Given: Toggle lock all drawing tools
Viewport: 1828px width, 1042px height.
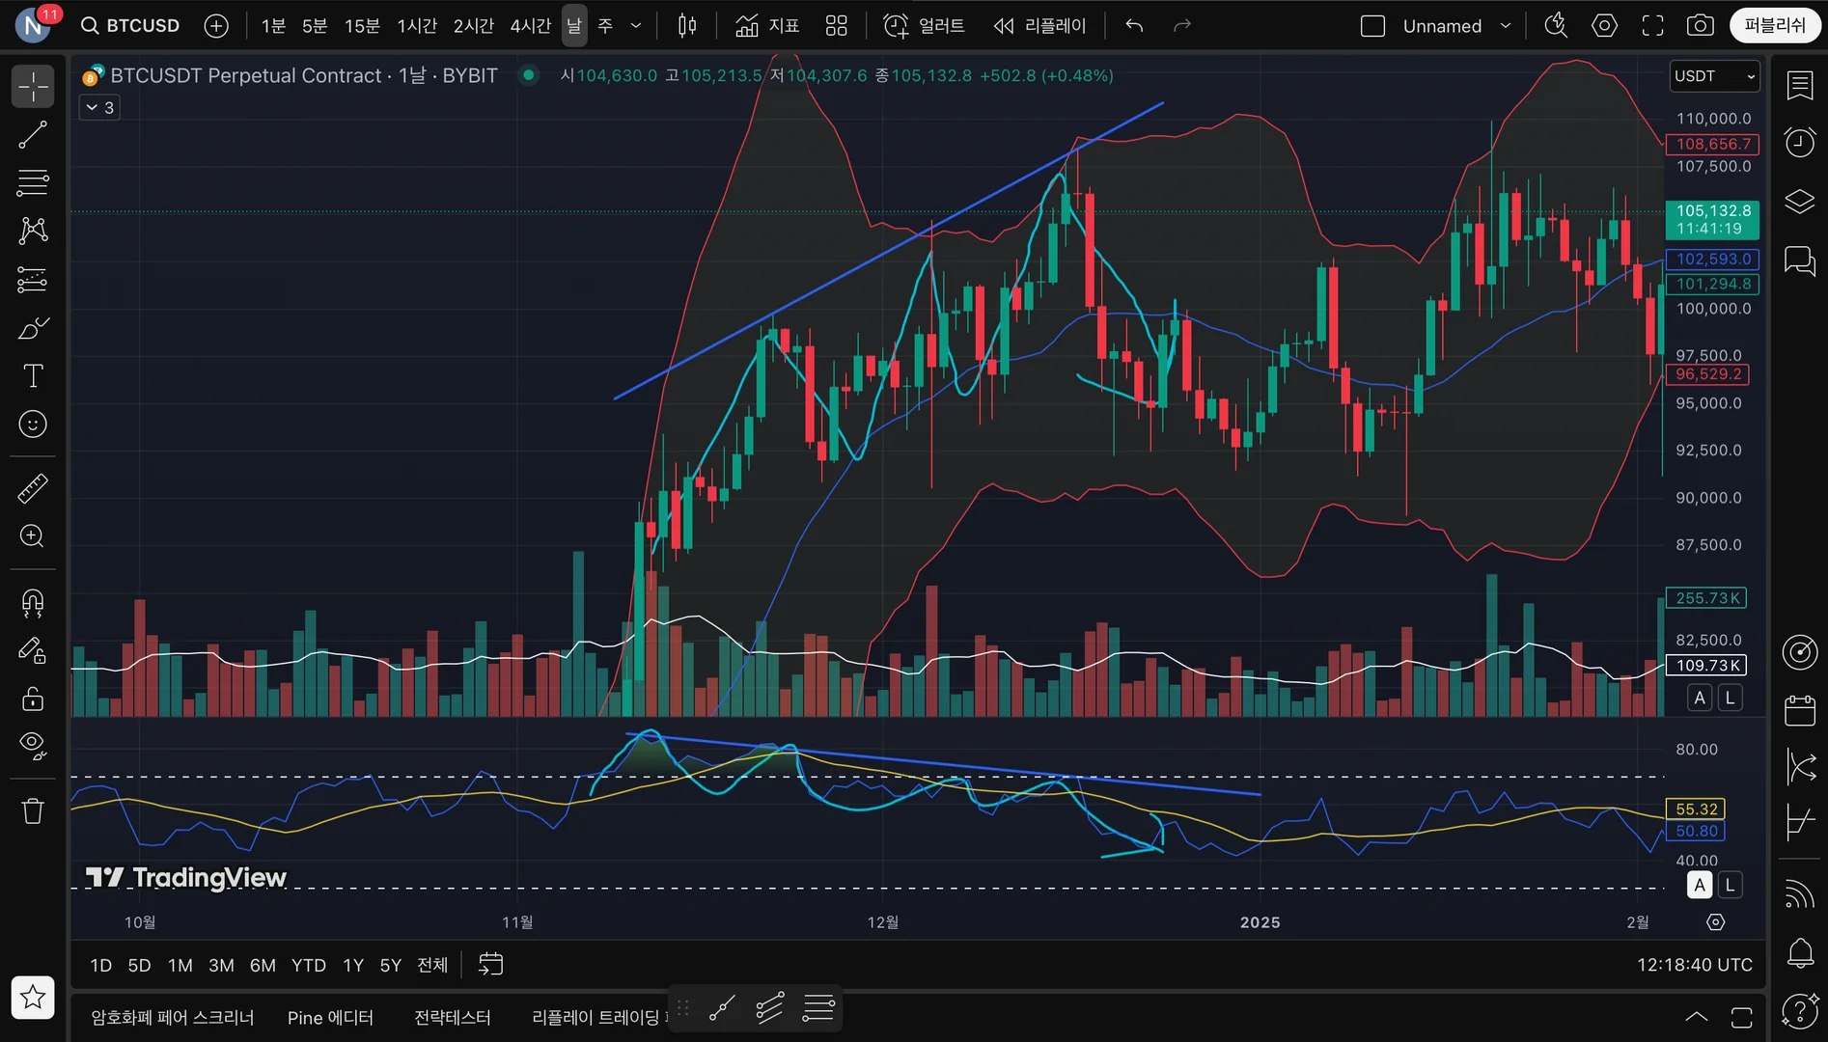Looking at the screenshot, I should pos(33,698).
